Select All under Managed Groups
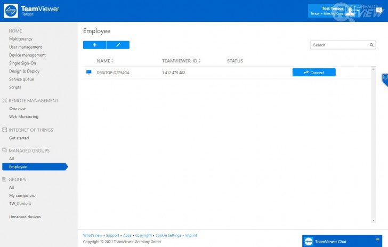 [x=12, y=158]
